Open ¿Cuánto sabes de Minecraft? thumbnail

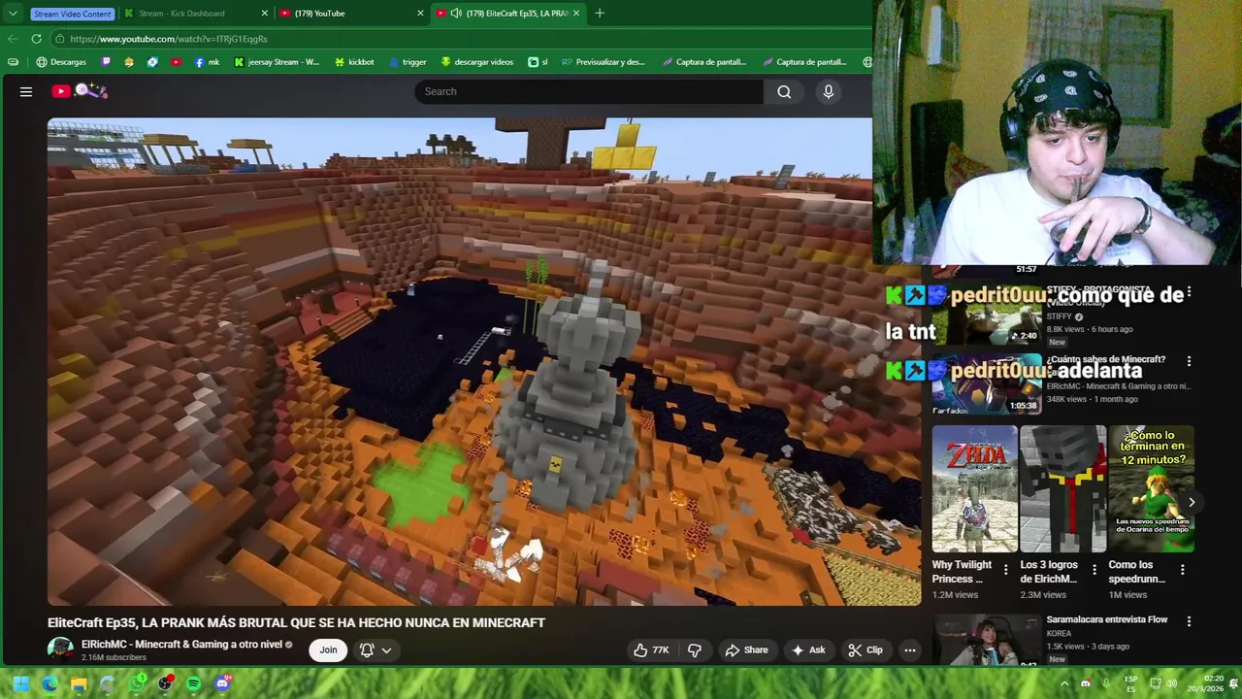coord(987,384)
